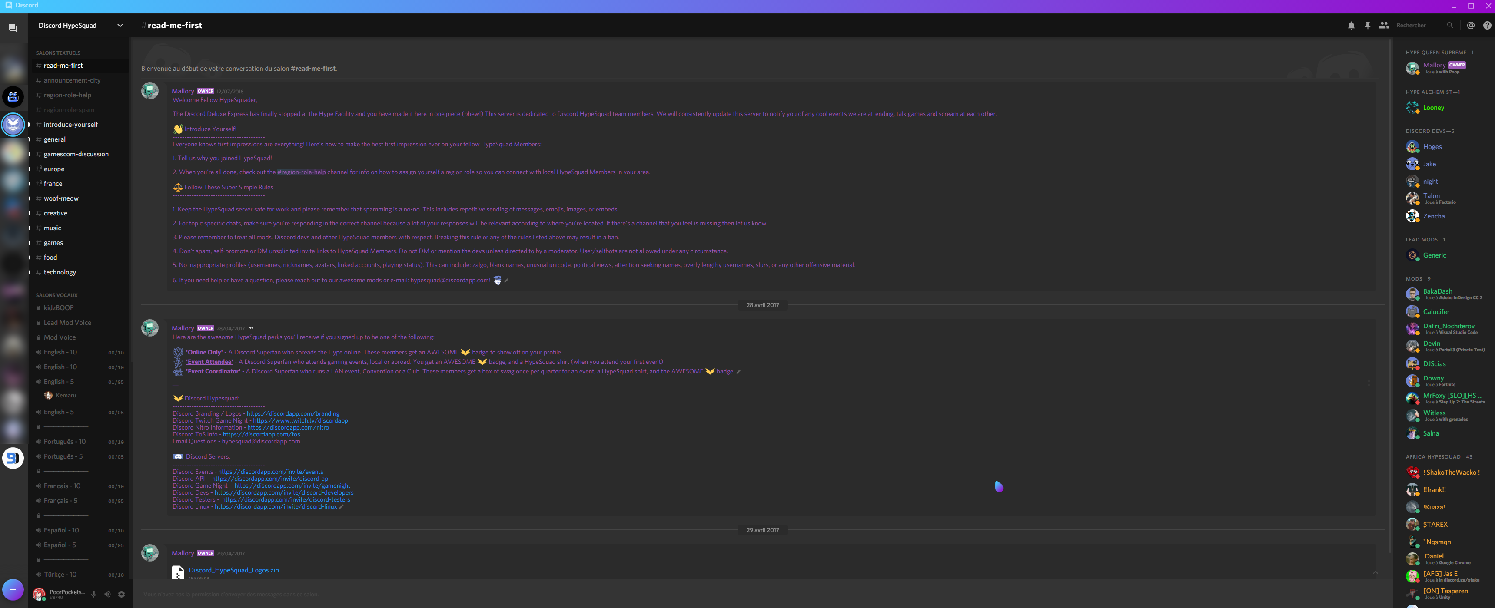Open the discordapp.com/branding link
Viewport: 1495px width, 608px height.
point(292,413)
